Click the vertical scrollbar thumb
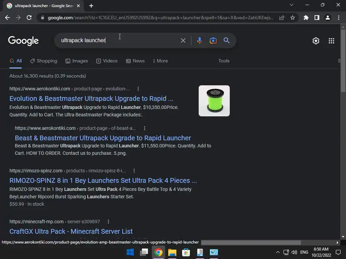346x259 pixels. [343, 61]
